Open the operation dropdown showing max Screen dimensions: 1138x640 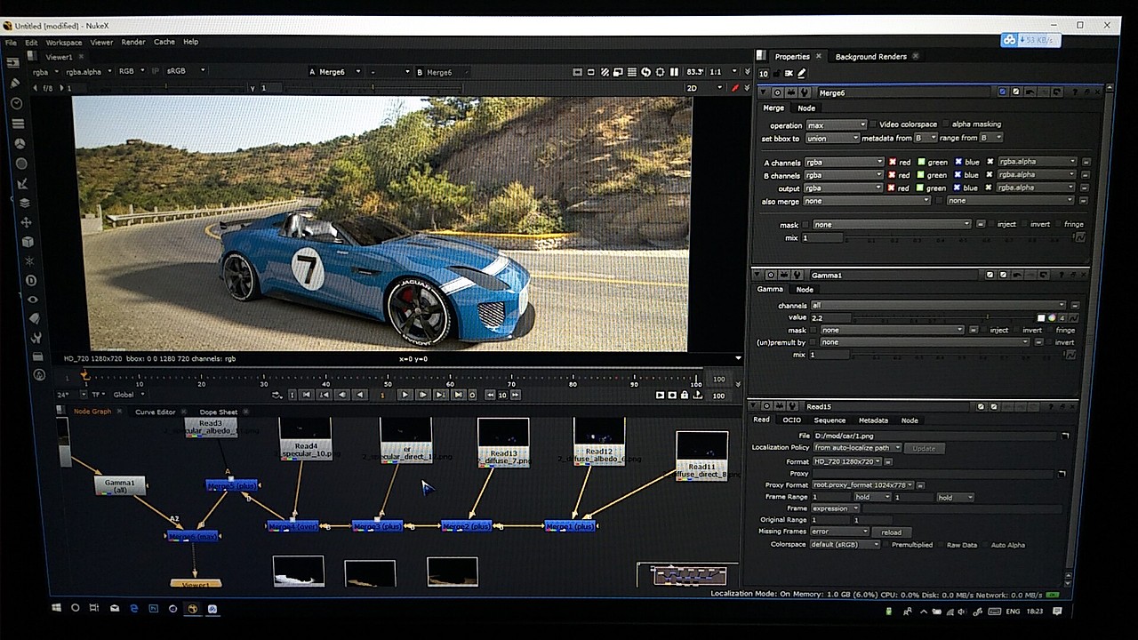click(x=836, y=125)
